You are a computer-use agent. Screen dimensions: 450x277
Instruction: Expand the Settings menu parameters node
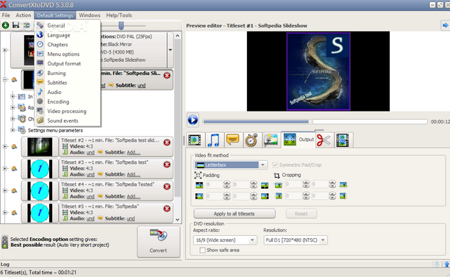(x=12, y=130)
